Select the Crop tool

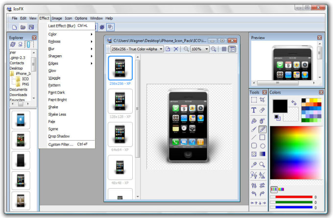(262, 100)
